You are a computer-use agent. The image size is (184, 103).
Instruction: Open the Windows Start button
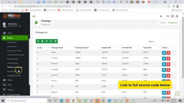point(3,100)
